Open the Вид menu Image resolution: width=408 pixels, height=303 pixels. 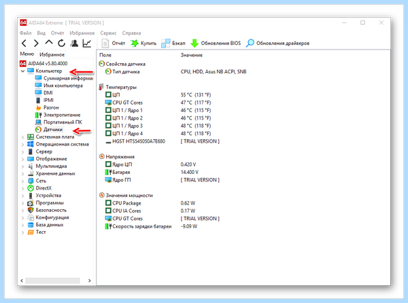click(41, 33)
